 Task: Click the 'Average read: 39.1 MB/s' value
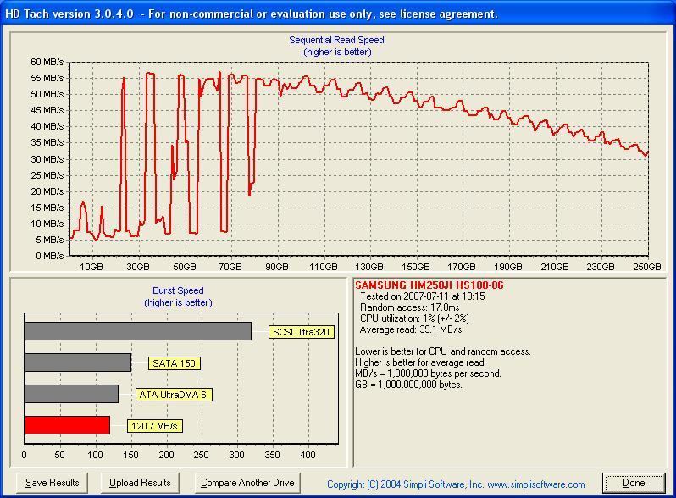coord(410,329)
